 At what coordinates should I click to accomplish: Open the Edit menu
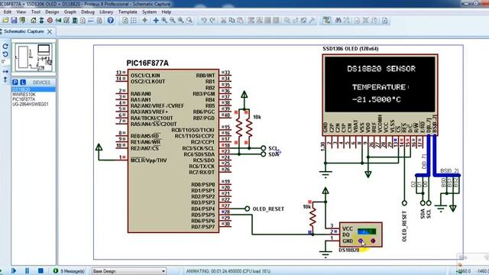[7, 12]
